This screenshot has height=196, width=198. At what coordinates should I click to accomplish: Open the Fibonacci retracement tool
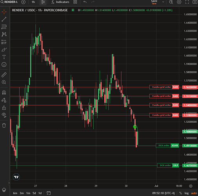pyautogui.click(x=4, y=27)
